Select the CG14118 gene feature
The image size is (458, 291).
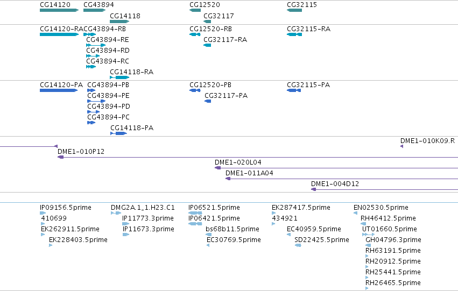point(119,22)
